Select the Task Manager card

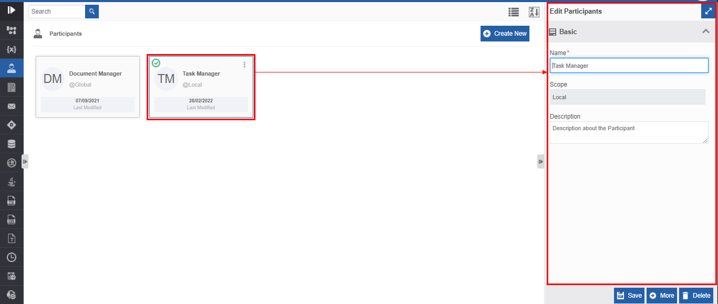(x=201, y=87)
